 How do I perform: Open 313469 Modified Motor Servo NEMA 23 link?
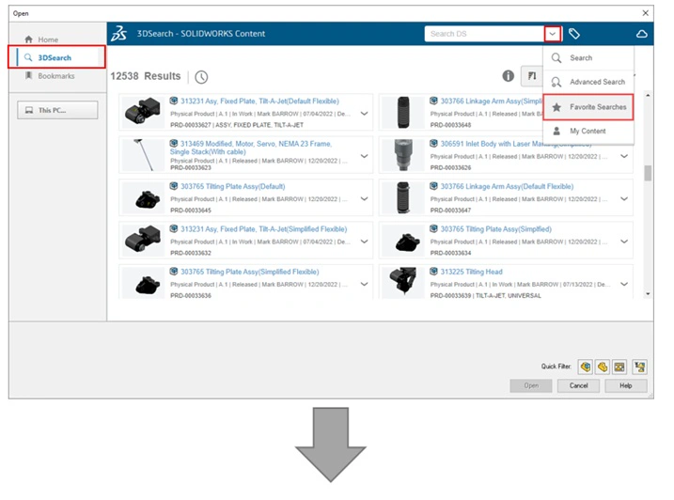point(251,148)
